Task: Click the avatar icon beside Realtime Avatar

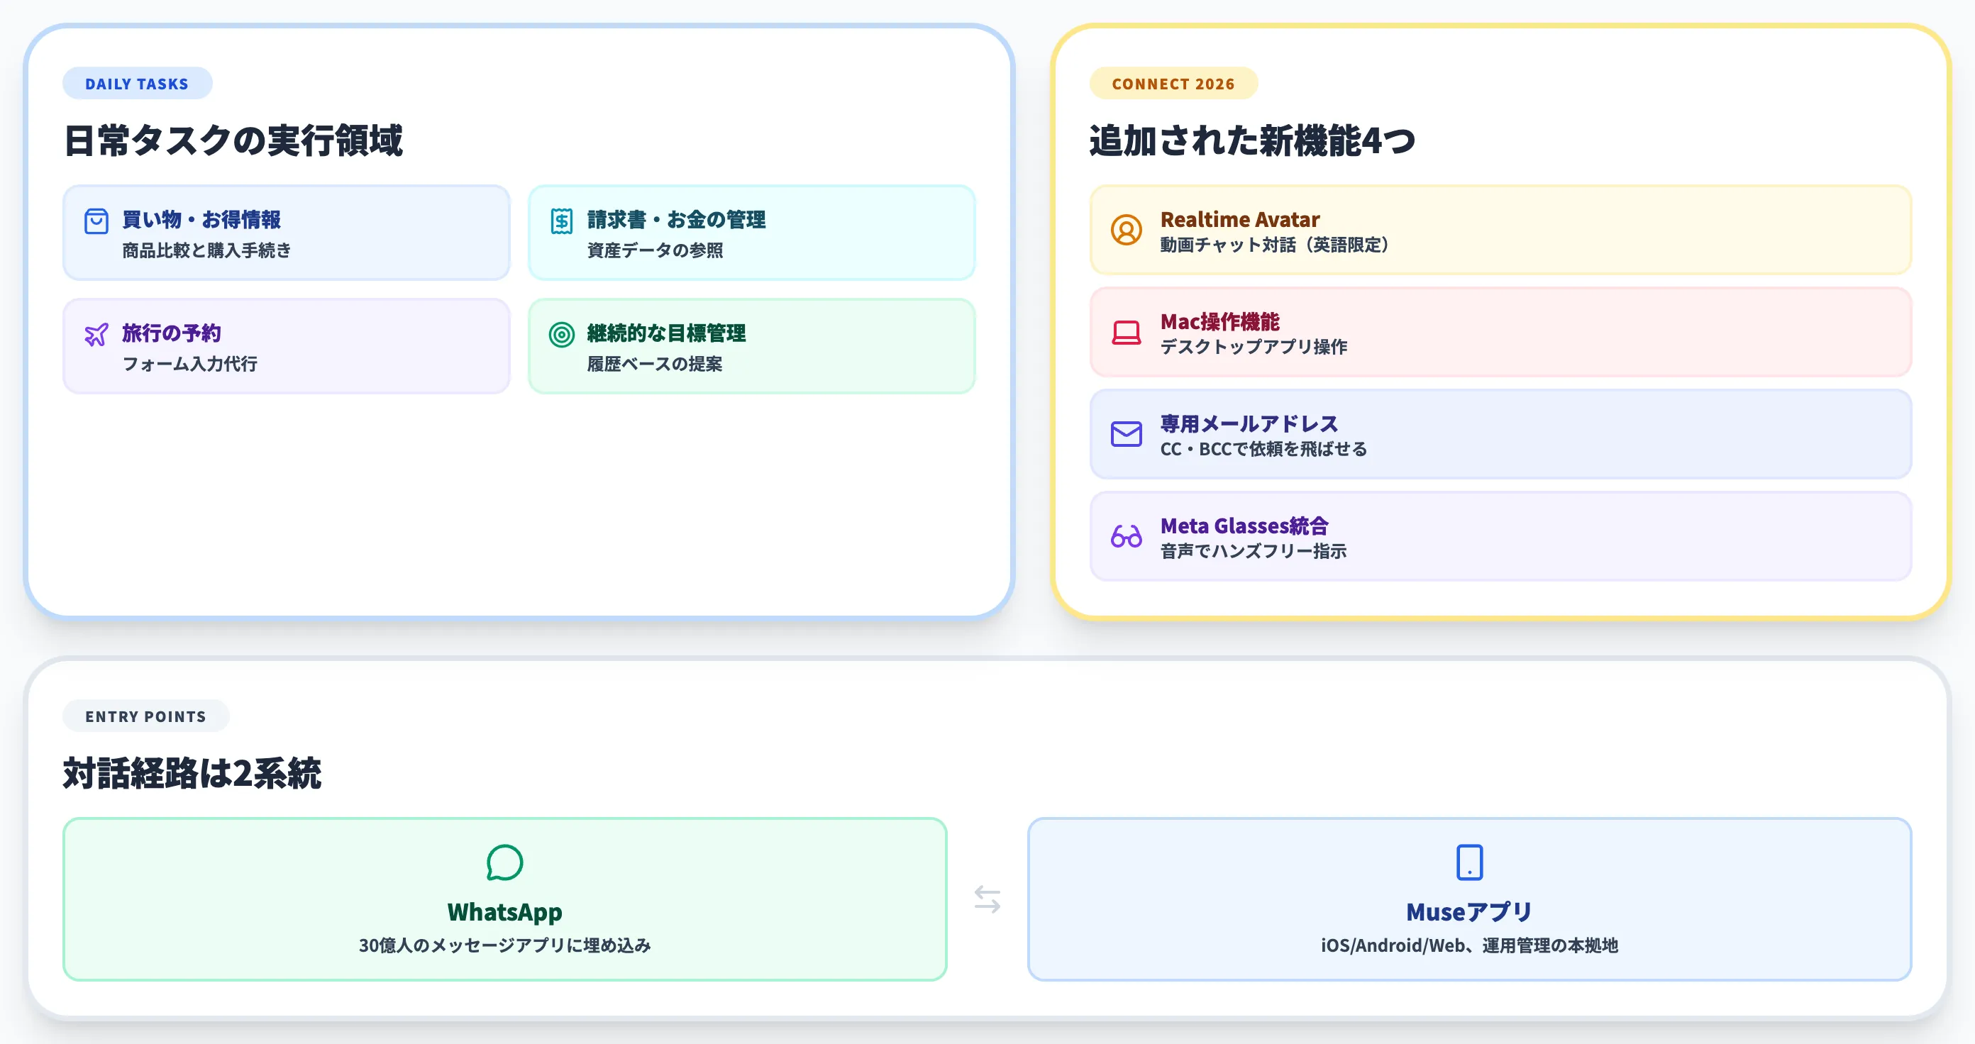Action: 1127,230
